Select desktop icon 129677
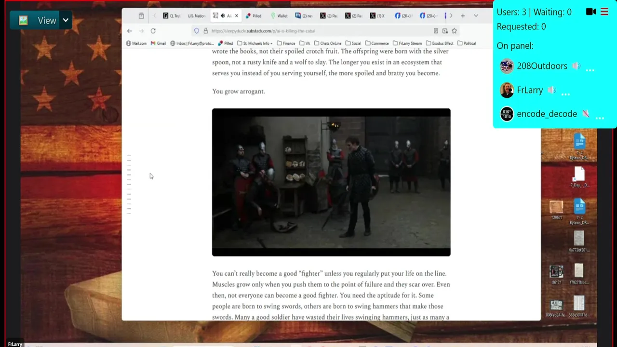 pyautogui.click(x=556, y=210)
